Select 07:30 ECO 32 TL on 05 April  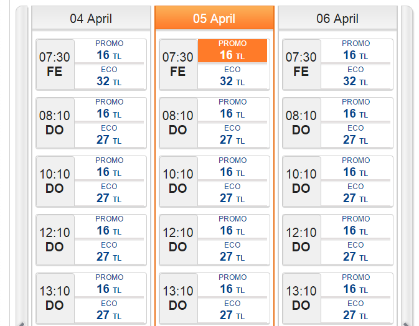[232, 77]
